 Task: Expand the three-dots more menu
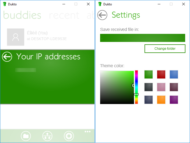point(87,132)
